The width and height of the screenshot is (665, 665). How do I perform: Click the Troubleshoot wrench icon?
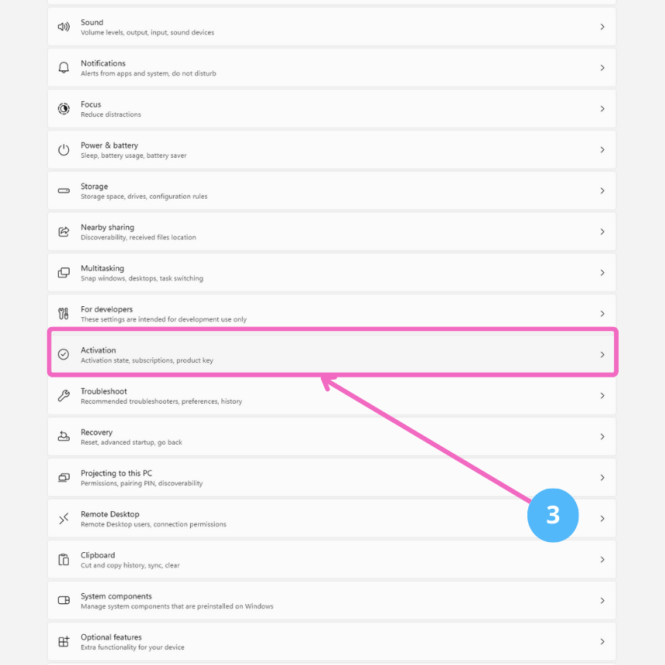(63, 396)
